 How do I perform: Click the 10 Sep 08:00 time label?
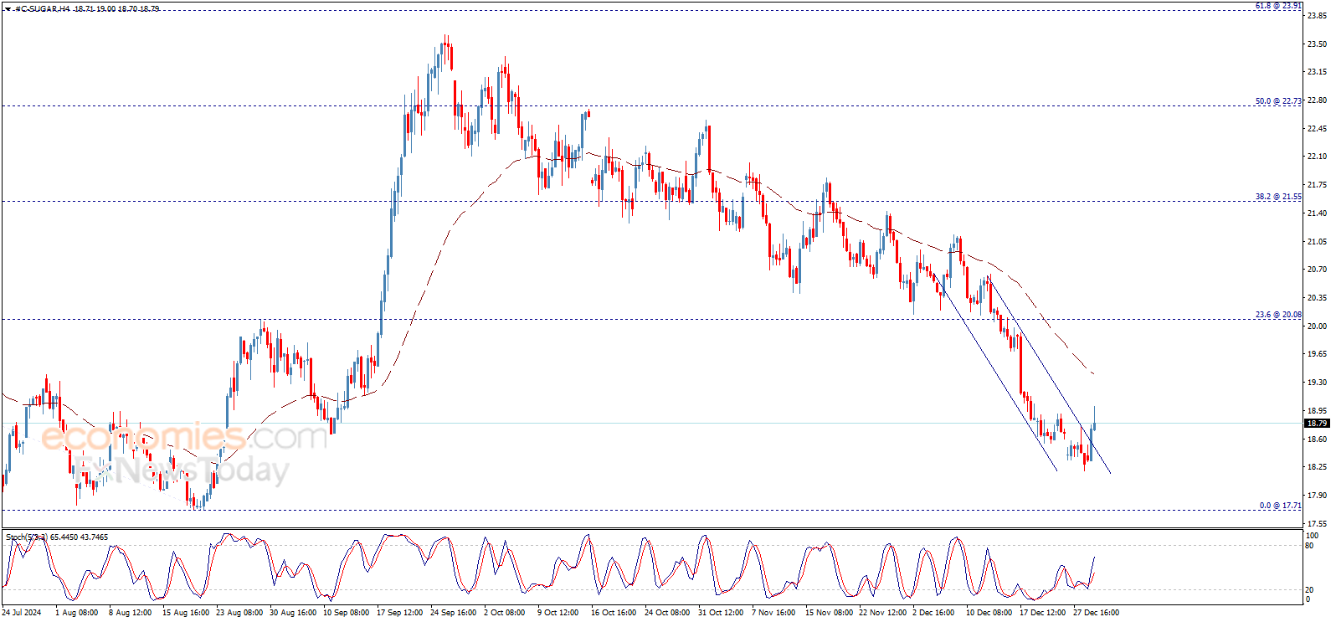347,613
